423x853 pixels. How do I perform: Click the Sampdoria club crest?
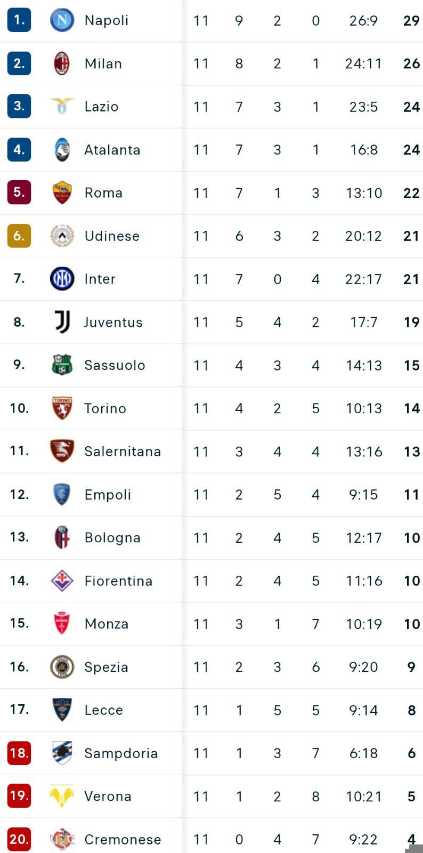coord(62,753)
